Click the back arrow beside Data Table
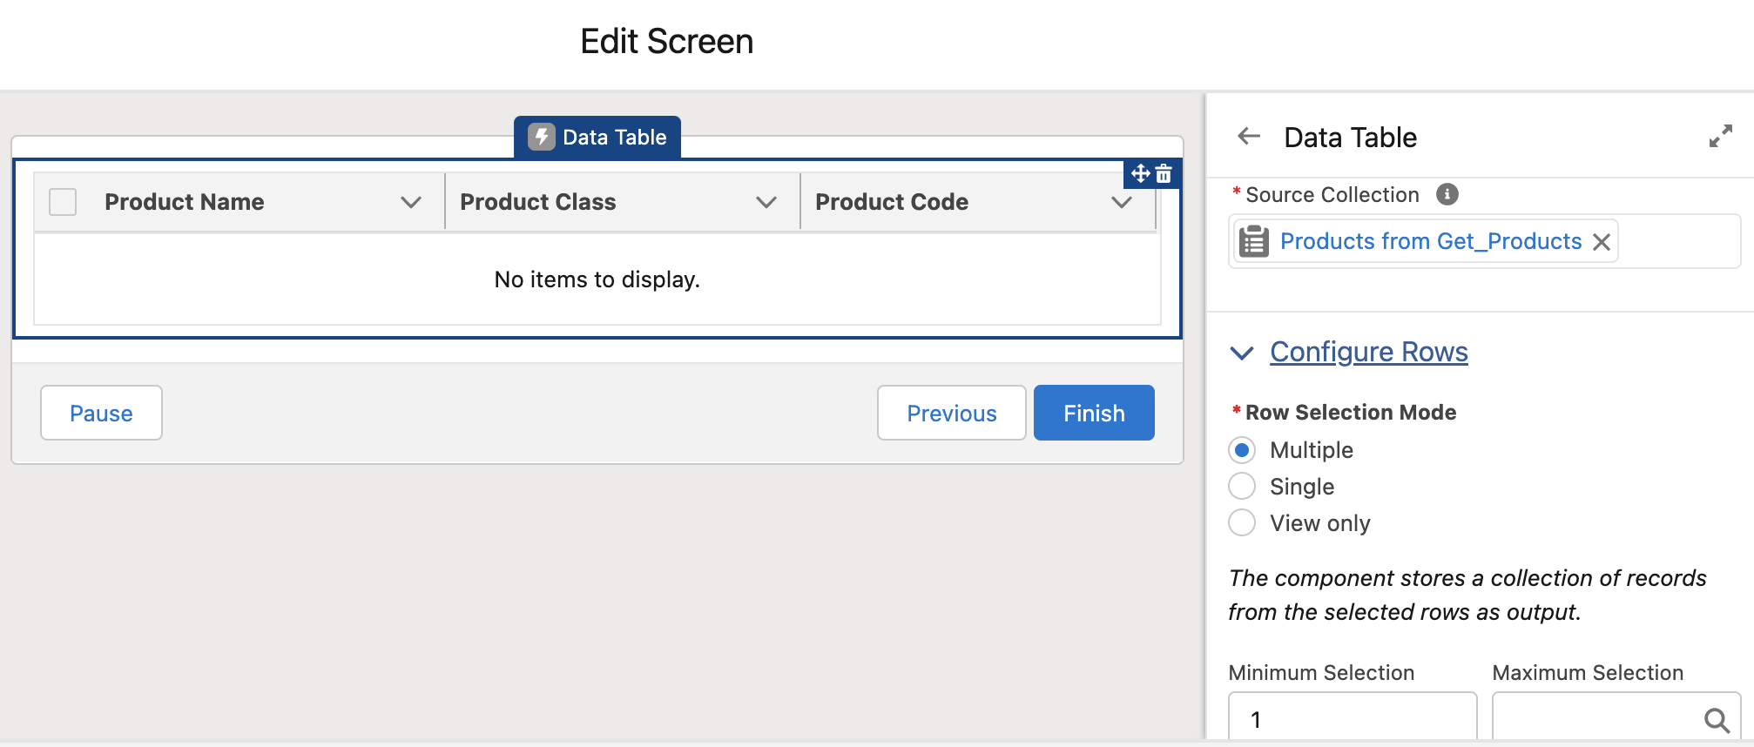The width and height of the screenshot is (1754, 747). 1249,137
